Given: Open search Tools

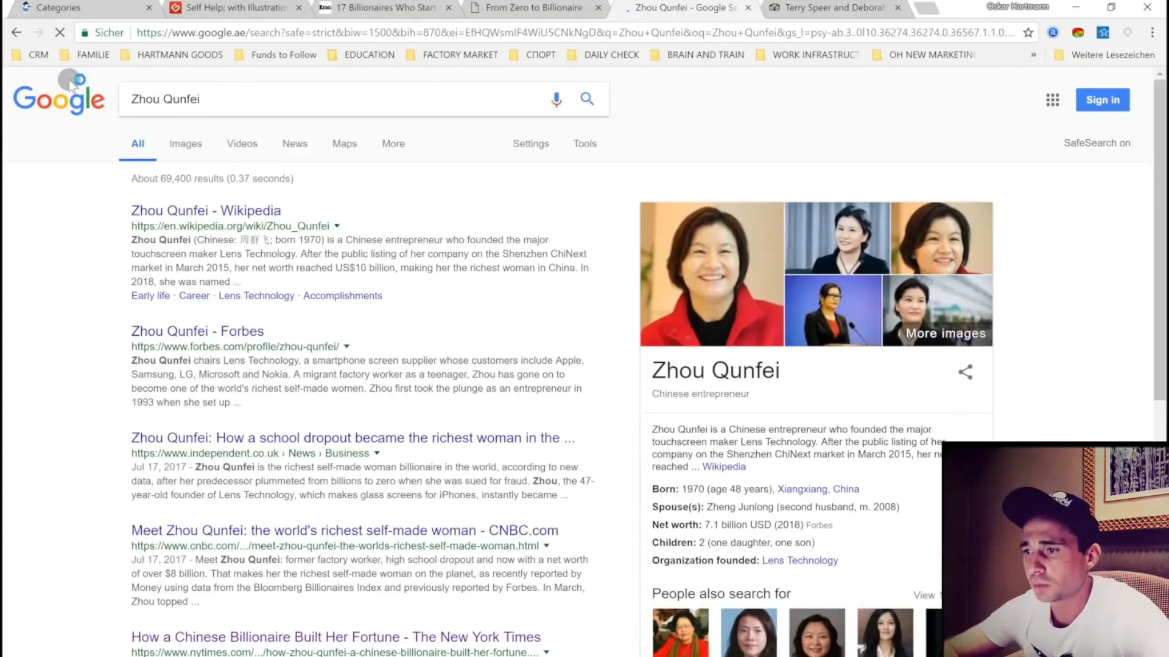Looking at the screenshot, I should 584,144.
